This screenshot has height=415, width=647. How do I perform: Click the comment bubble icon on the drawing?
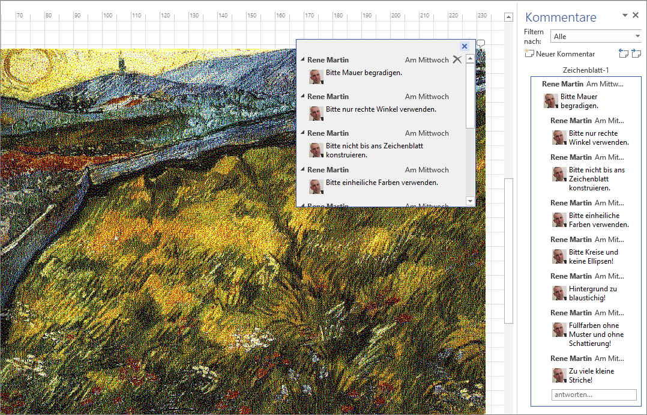tap(480, 44)
